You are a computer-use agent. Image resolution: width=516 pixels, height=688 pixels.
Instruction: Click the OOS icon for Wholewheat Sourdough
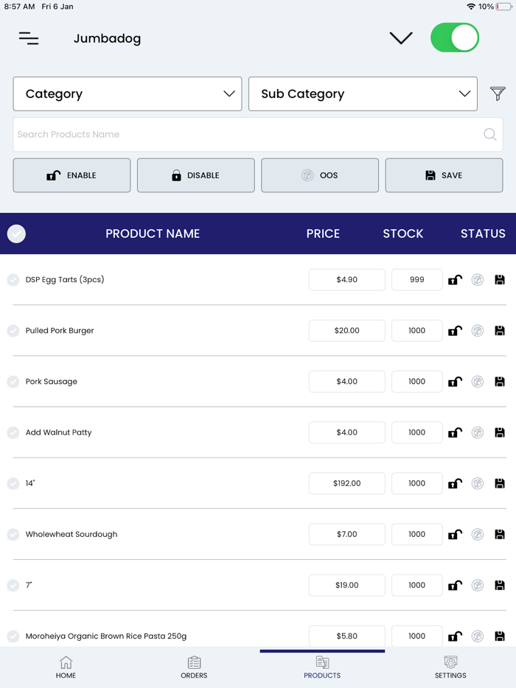(x=477, y=534)
